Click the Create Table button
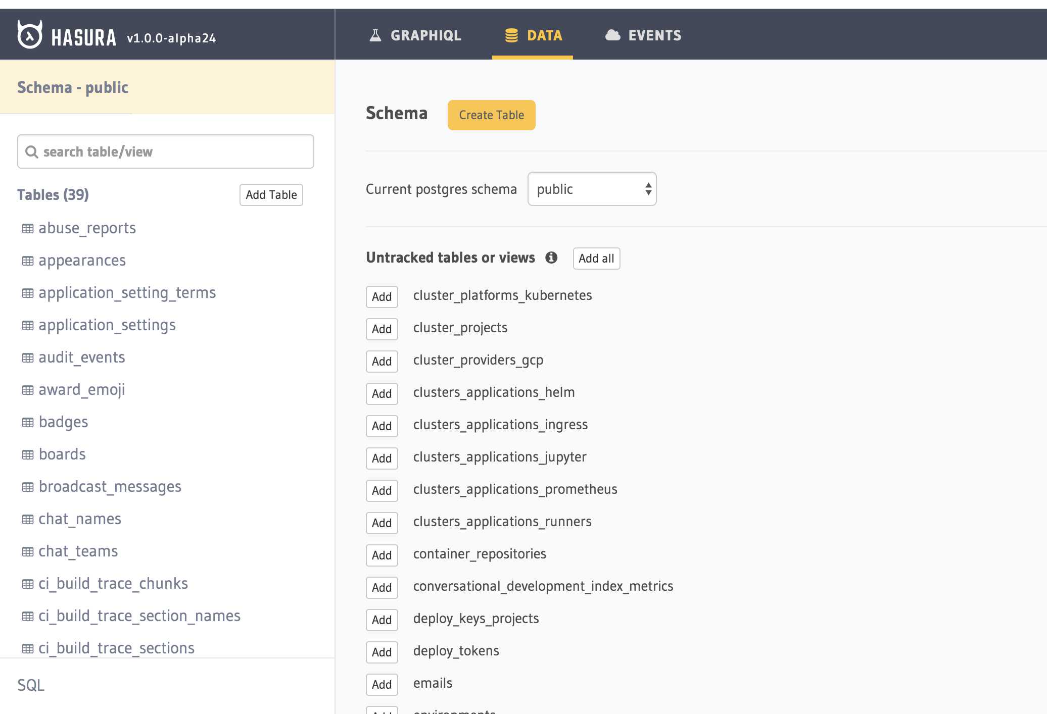1047x714 pixels. point(491,115)
